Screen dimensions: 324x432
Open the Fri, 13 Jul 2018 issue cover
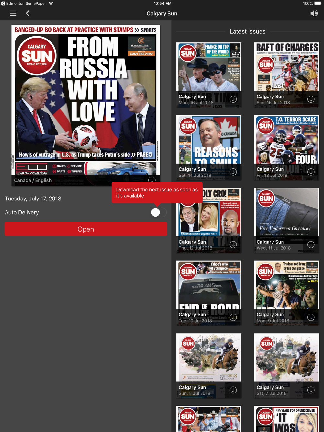(x=286, y=148)
